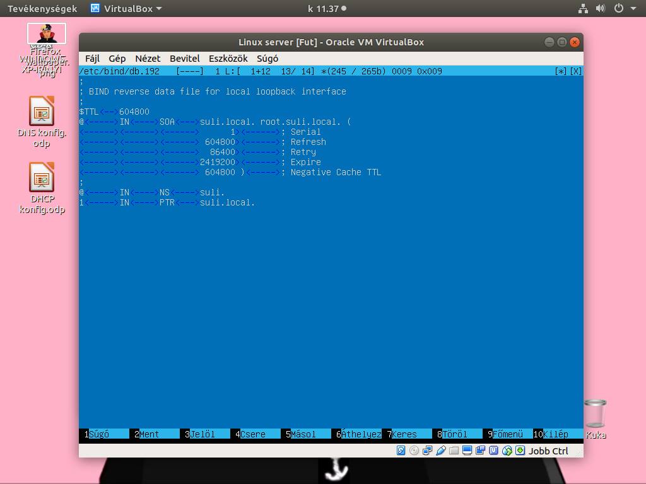Click the Ment function key button

click(x=149, y=434)
